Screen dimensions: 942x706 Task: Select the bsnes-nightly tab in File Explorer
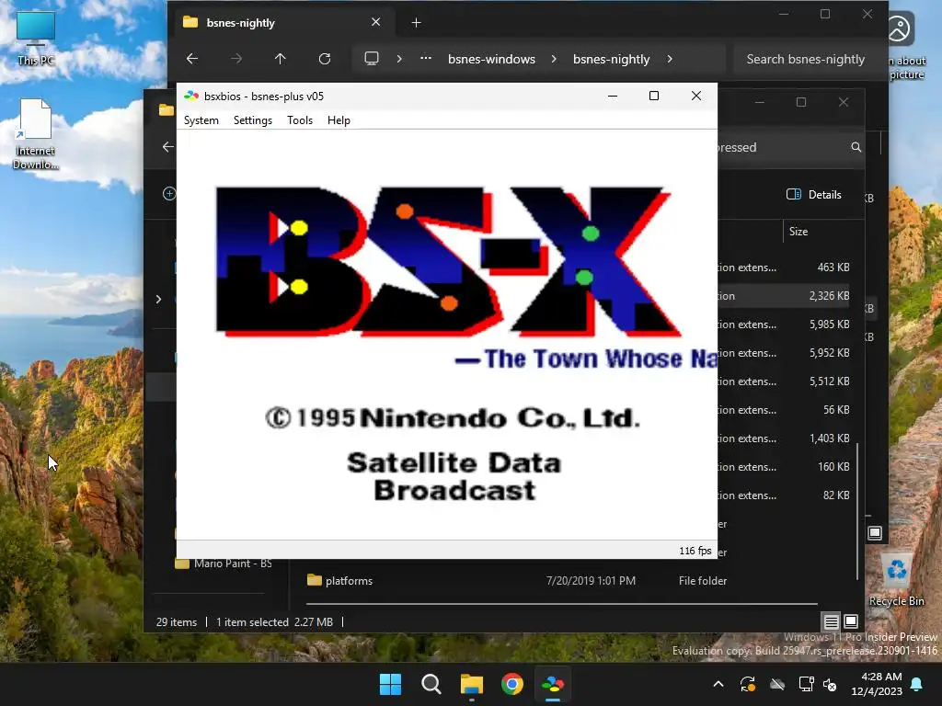(x=282, y=23)
